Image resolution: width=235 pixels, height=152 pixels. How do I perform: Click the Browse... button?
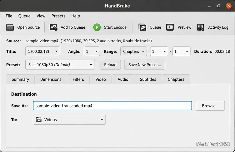pyautogui.click(x=210, y=106)
